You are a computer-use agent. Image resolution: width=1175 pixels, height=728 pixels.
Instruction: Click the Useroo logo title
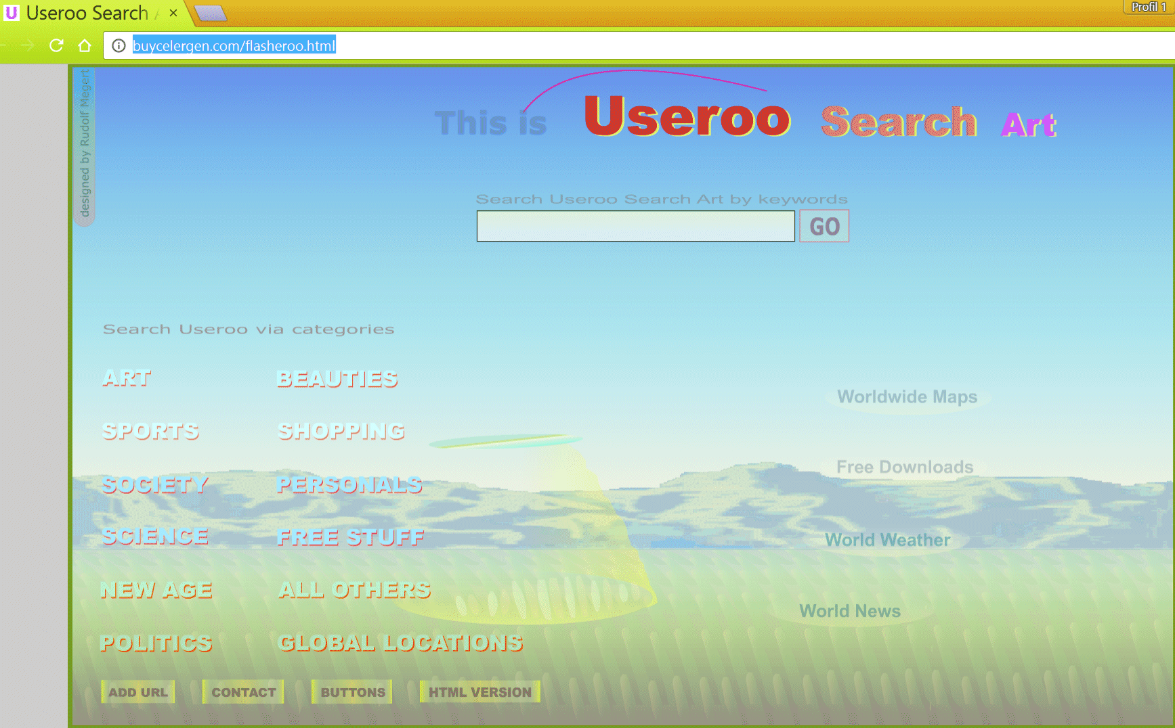click(687, 116)
